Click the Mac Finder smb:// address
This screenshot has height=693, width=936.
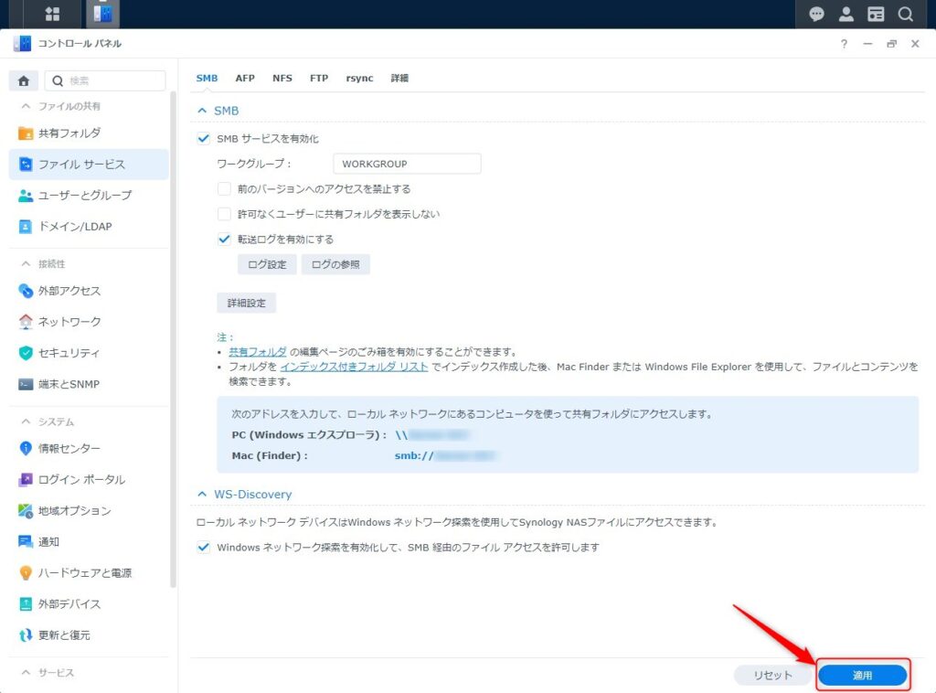click(445, 455)
